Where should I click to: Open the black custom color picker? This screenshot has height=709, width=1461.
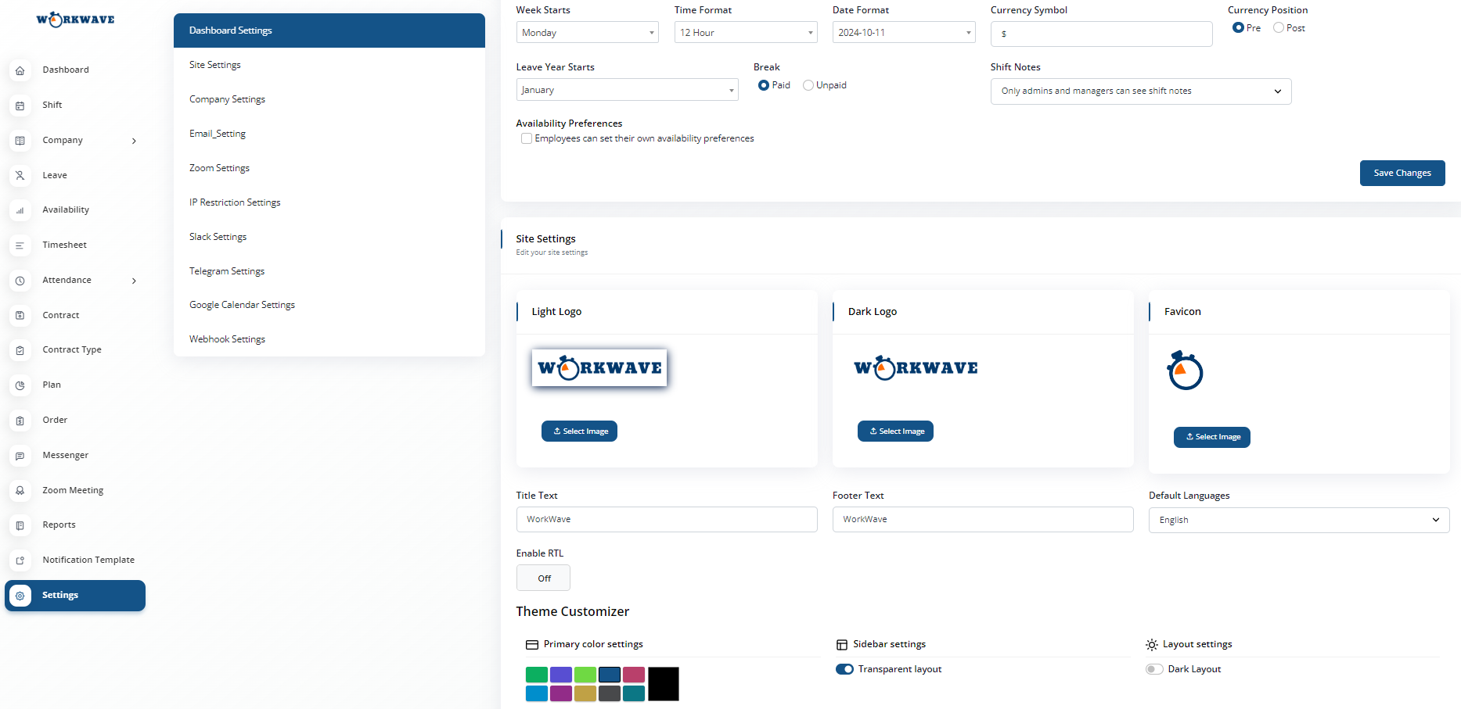tap(664, 684)
